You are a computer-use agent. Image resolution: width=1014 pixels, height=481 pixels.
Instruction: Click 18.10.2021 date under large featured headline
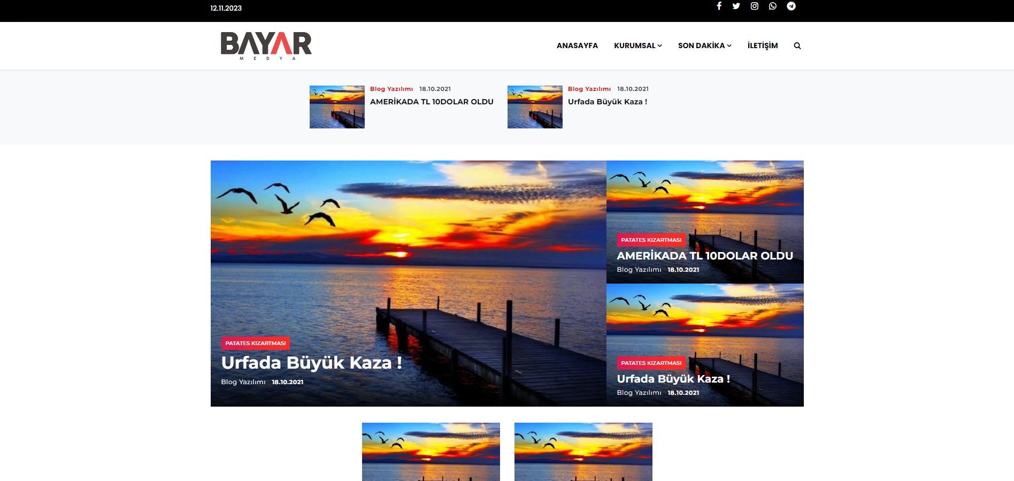pyautogui.click(x=288, y=382)
